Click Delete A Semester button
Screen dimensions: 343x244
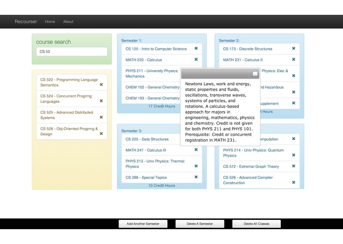tap(200, 224)
